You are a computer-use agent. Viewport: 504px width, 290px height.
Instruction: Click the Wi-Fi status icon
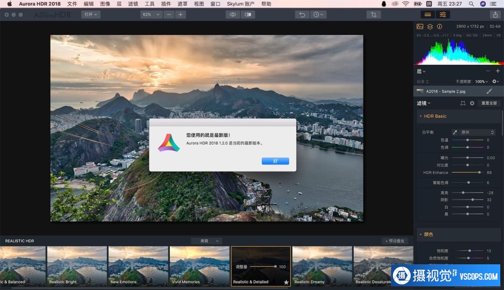(406, 4)
